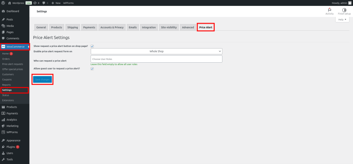Open Price alert requests submenu
Viewport: 353px width, 164px height.
[x=12, y=64]
